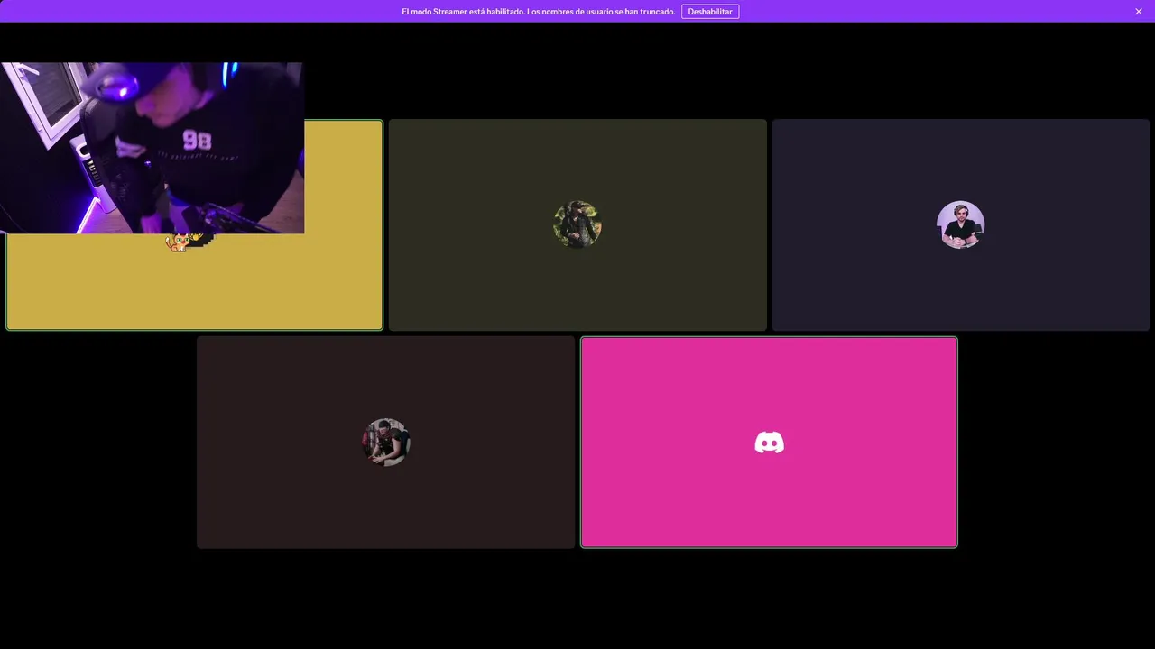
Task: Click avatar in the dark brown tile
Action: [x=386, y=442]
